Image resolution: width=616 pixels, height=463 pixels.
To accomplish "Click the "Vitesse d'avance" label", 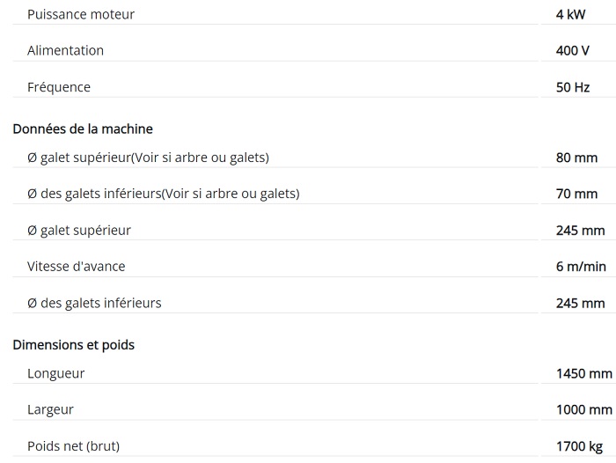I will coord(77,266).
